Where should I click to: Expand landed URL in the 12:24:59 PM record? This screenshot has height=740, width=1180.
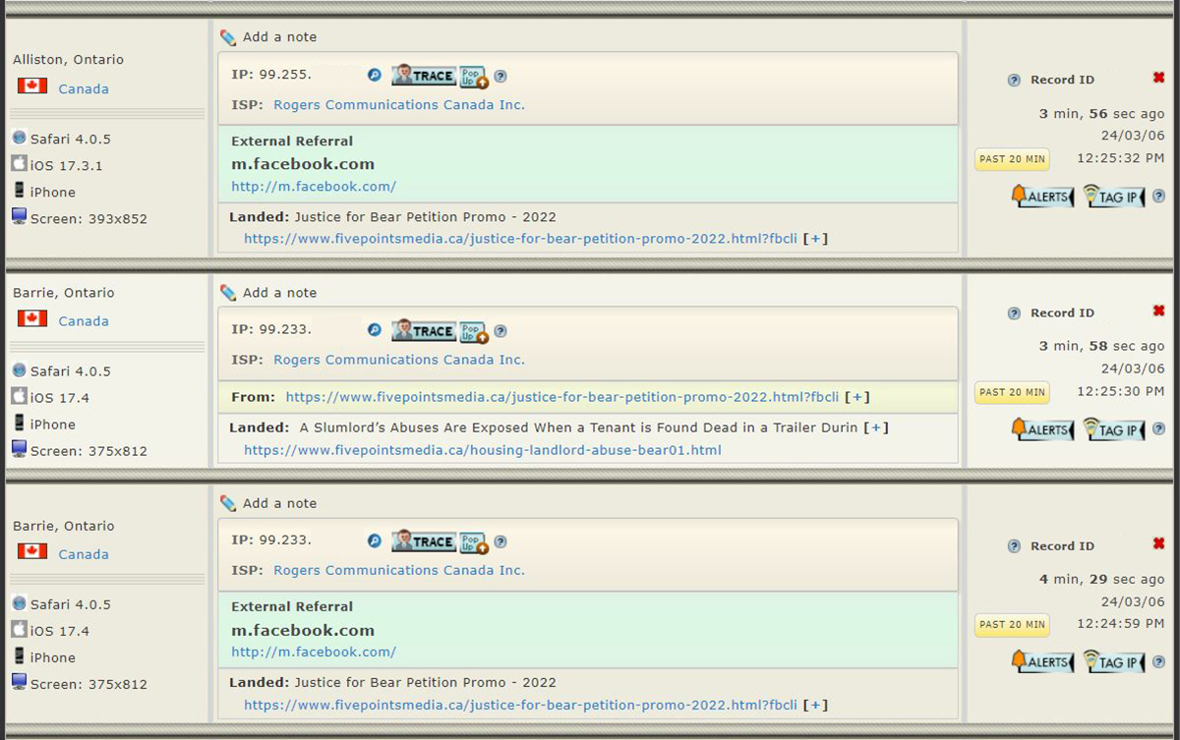(x=815, y=705)
